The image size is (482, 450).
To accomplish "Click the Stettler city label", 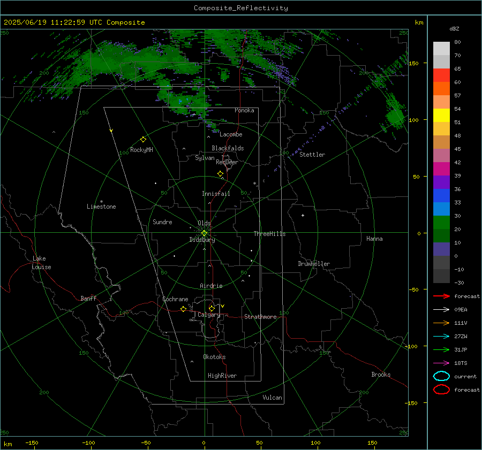I will [312, 155].
